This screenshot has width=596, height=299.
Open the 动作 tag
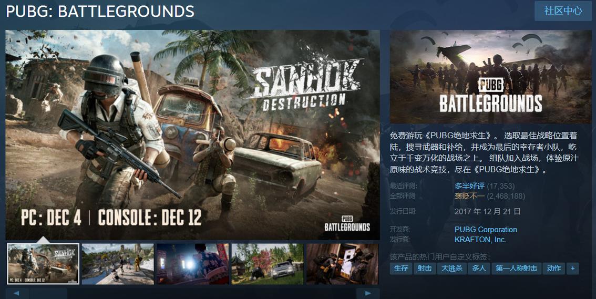point(554,268)
